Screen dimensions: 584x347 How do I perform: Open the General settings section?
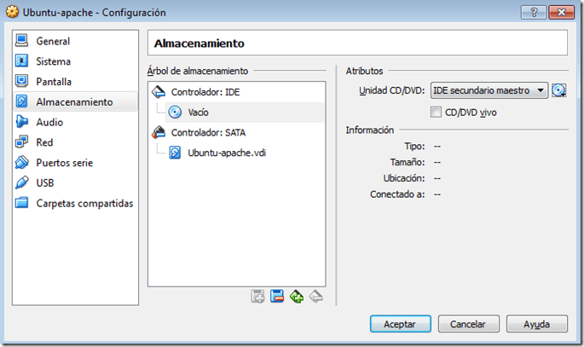(53, 41)
